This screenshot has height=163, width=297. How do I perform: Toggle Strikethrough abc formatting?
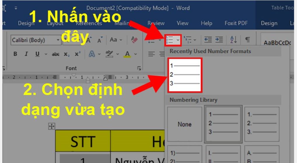click(x=55, y=54)
